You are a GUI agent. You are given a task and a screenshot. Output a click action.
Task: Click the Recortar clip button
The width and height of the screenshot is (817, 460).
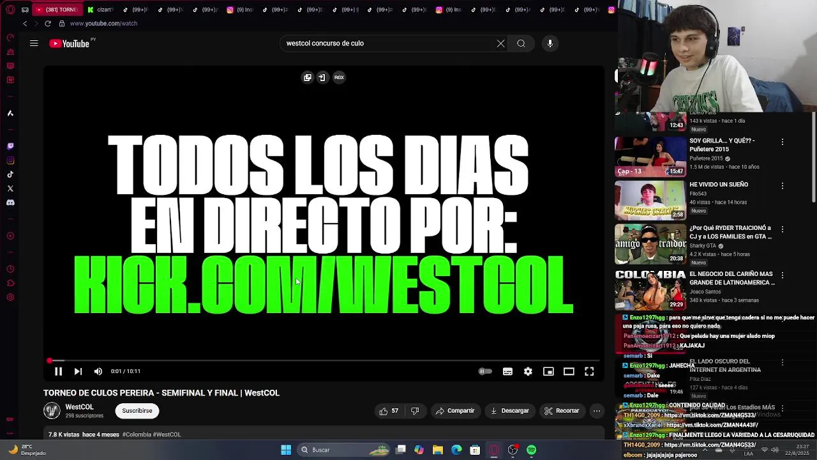pyautogui.click(x=562, y=411)
